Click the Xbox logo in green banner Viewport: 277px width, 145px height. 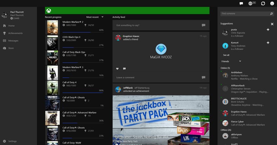[x=48, y=10]
